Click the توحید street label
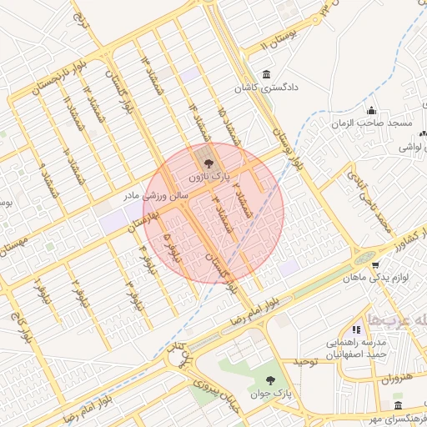Screen dimensions: 427x427 305,362
